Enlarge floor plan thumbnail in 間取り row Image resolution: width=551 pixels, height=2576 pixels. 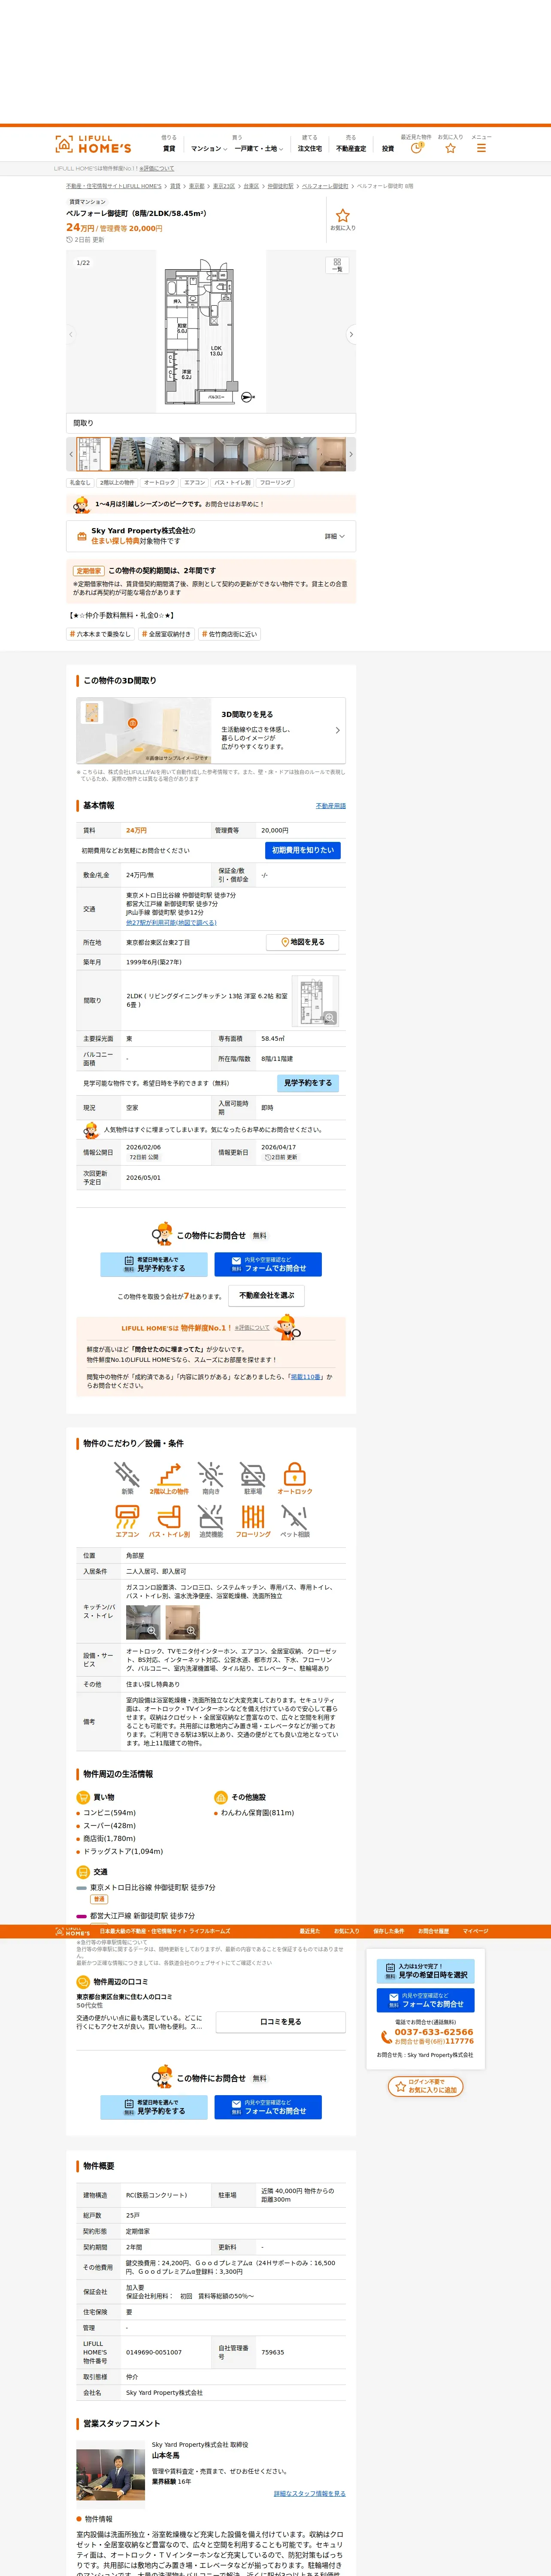point(315,1001)
